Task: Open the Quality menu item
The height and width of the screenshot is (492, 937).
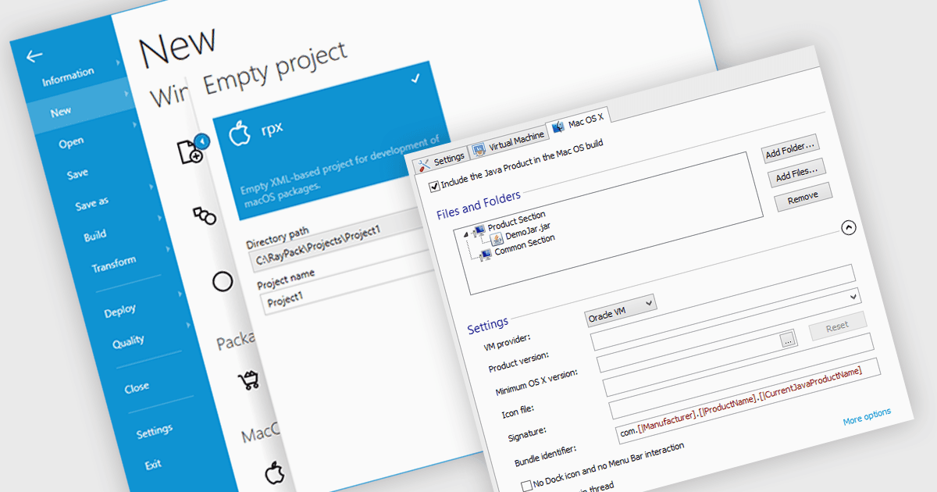Action: coord(128,340)
